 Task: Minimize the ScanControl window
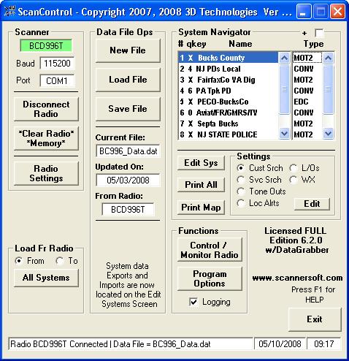click(x=304, y=12)
